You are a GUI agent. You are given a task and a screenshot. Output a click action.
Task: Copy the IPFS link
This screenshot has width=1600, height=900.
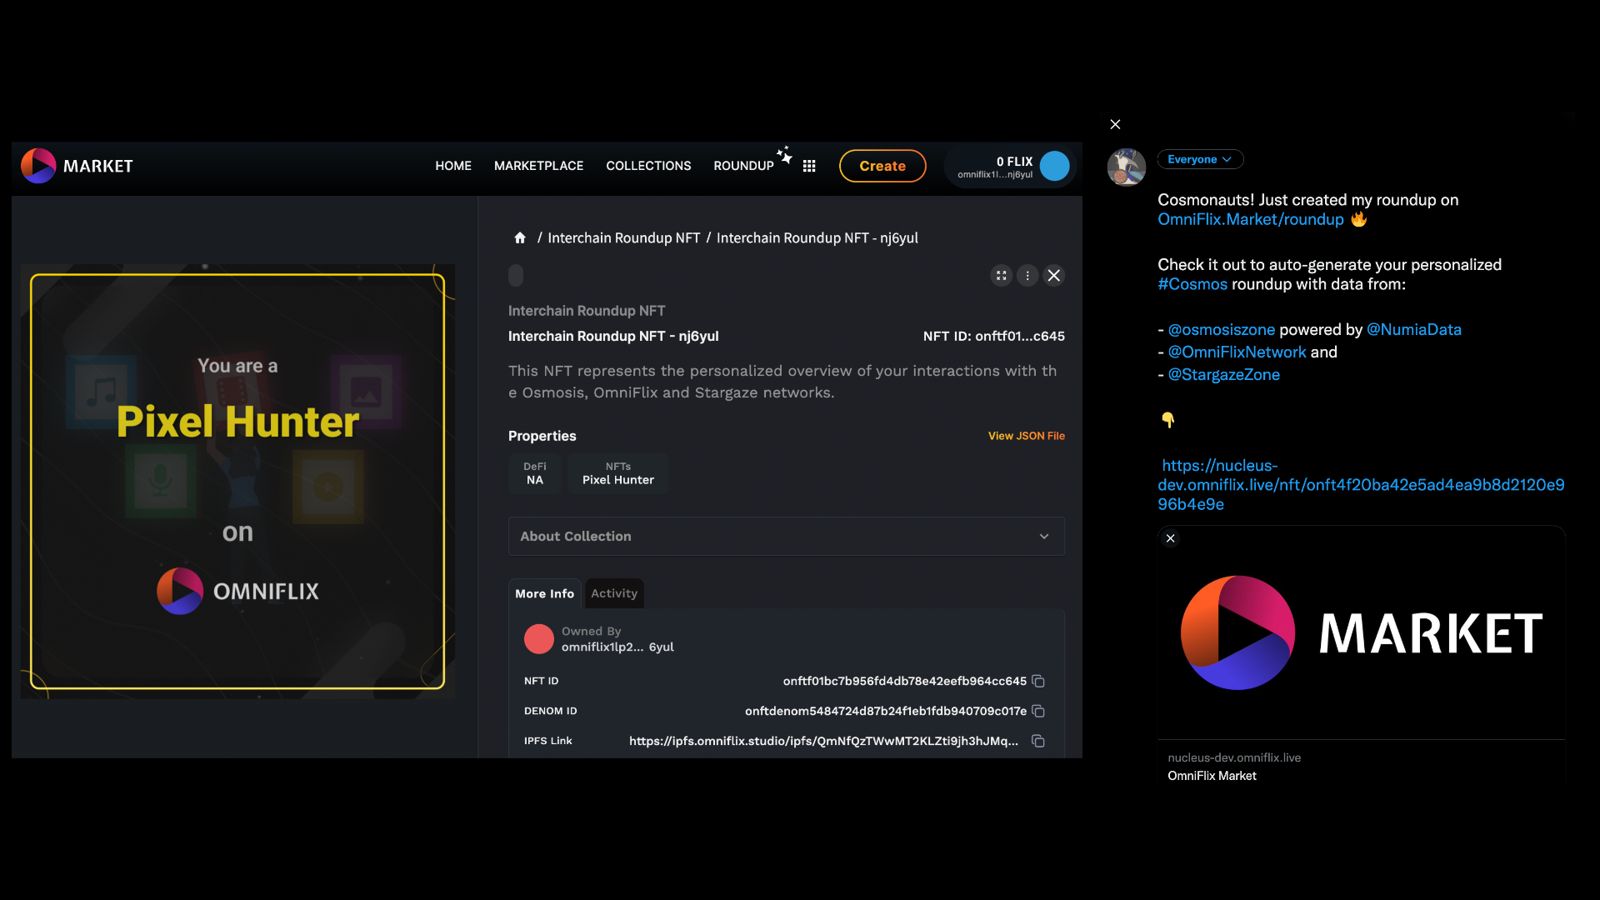coord(1038,742)
